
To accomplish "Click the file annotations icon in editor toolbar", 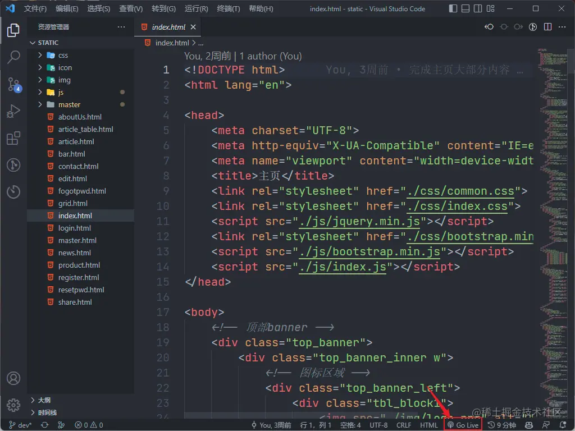I will click(533, 27).
